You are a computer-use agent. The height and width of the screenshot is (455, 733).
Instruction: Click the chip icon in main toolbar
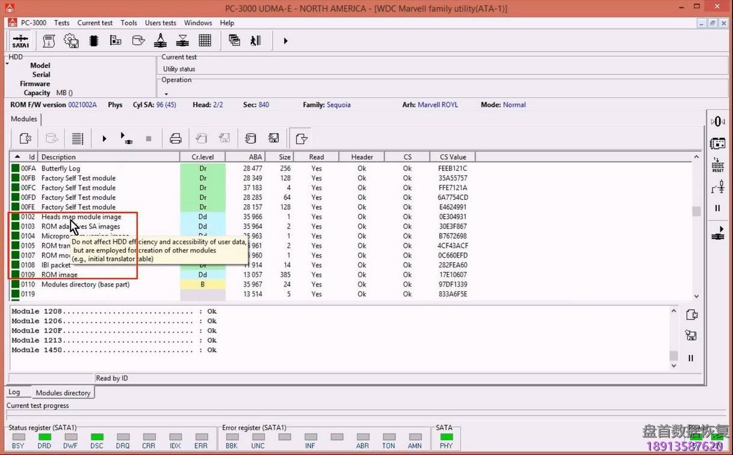coord(94,41)
